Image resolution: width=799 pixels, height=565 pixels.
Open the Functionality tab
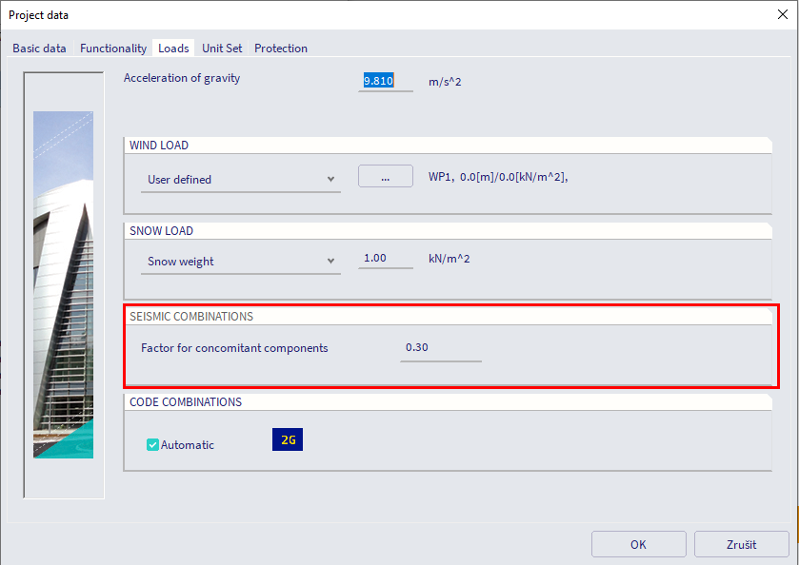[113, 49]
